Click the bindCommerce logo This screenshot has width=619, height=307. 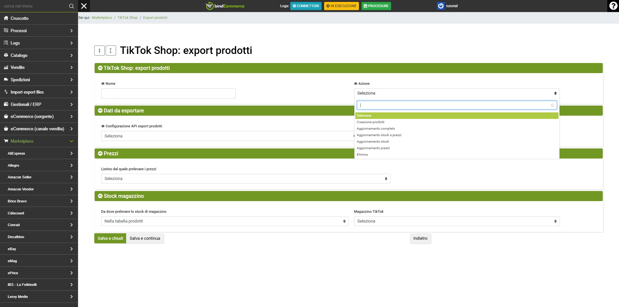(x=225, y=6)
